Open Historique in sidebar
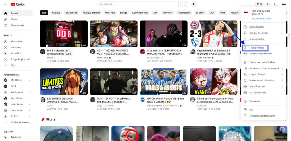The width and height of the screenshot is (291, 141). 17,47
